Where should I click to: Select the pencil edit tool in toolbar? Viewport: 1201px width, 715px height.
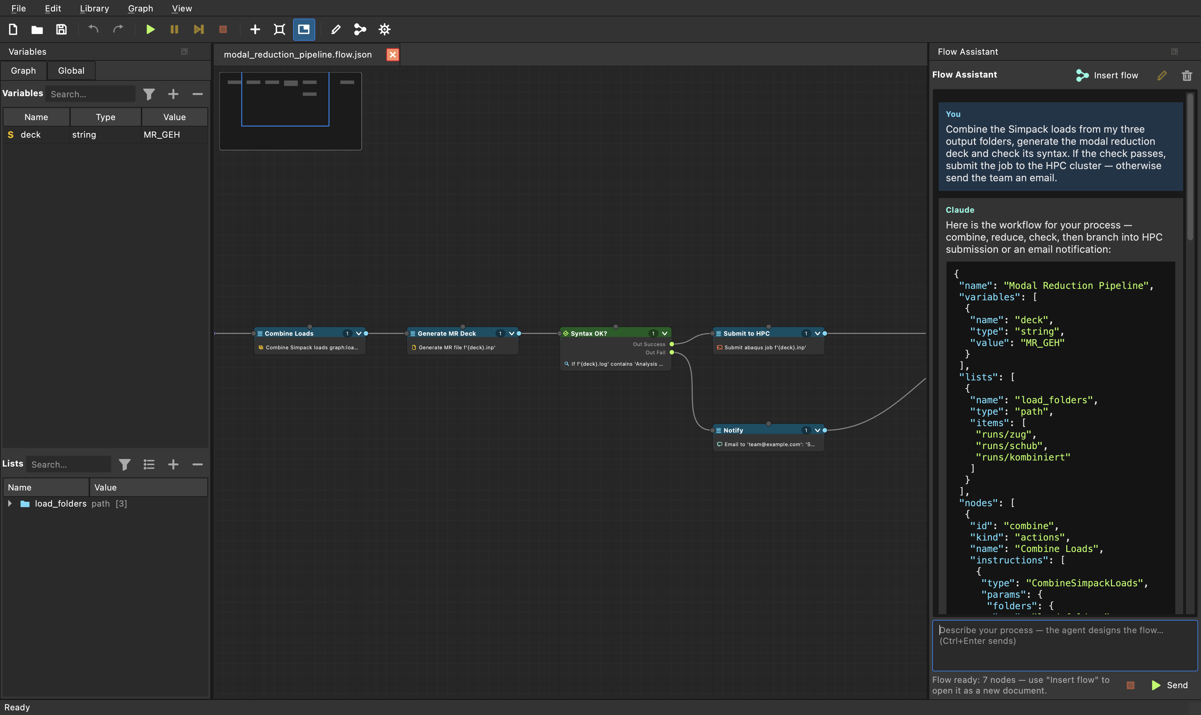pyautogui.click(x=336, y=29)
